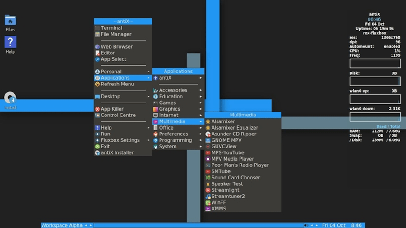Click the Editor icon
Screen dimensions: 406x228
pyautogui.click(x=97, y=53)
